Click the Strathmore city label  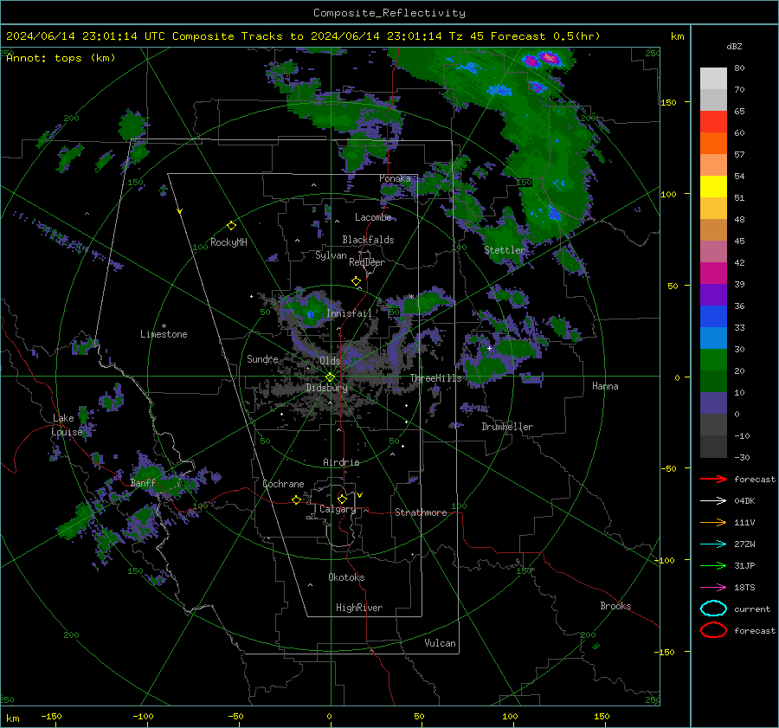421,512
